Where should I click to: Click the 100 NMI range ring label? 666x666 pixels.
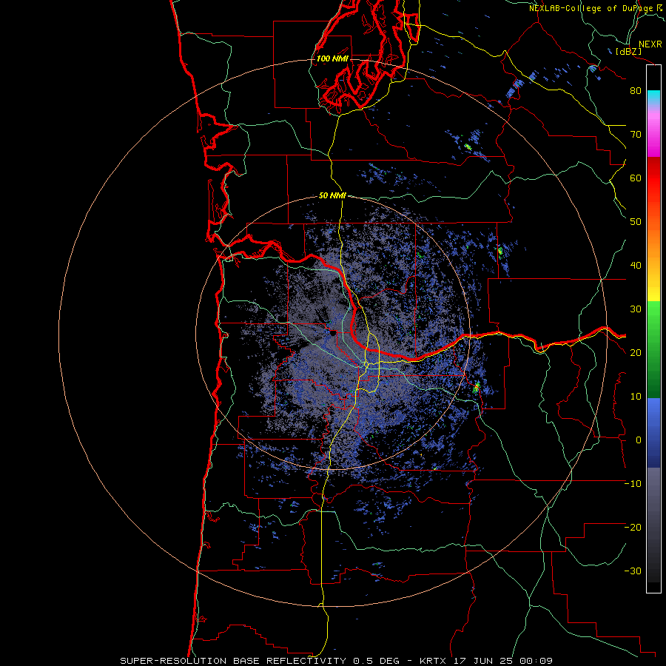tap(332, 58)
